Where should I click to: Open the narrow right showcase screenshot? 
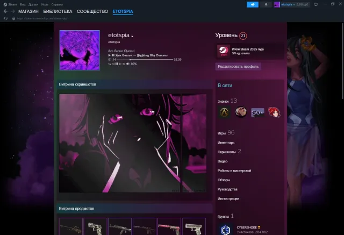point(194,143)
